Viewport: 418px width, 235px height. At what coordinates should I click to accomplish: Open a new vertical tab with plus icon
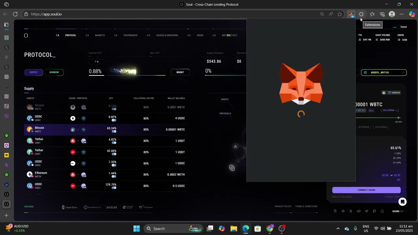point(6,215)
